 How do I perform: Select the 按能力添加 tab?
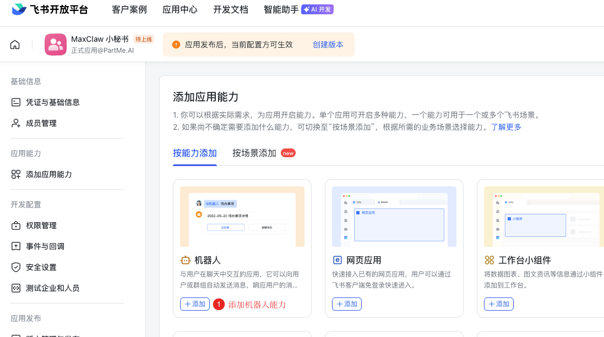tap(195, 153)
